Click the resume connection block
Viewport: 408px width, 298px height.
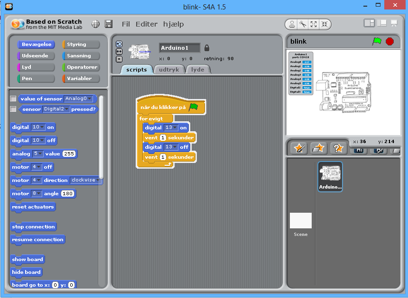[x=38, y=239]
